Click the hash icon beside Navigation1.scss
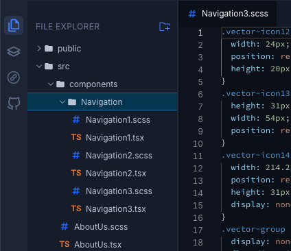The image size is (291, 251). click(76, 119)
